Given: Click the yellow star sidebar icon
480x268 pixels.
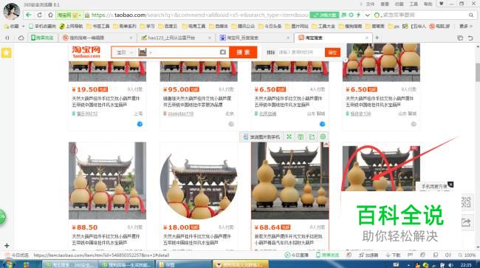Looking at the screenshot, I should pyautogui.click(x=7, y=52).
